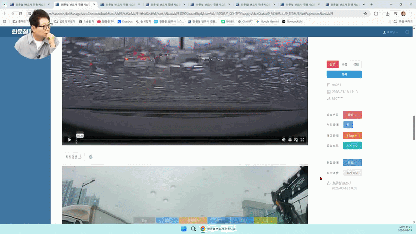This screenshot has height=234, width=416.
Task: Click the 삭제 delete button
Action: [356, 64]
